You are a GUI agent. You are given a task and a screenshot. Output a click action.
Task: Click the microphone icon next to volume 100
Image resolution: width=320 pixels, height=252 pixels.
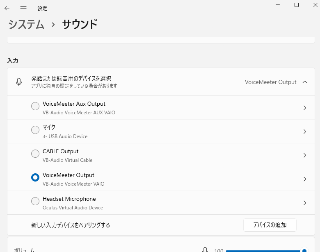point(205,250)
